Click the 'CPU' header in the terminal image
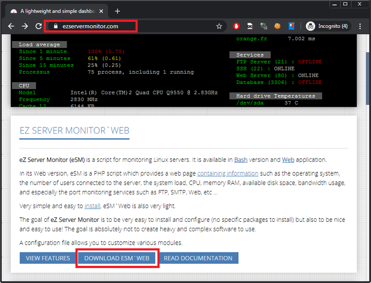Screen dimensions: 371x283 (x=24, y=86)
